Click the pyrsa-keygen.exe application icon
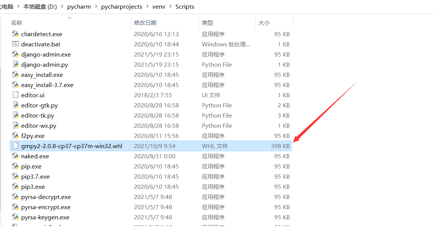Image resolution: width=435 pixels, height=228 pixels. pyautogui.click(x=15, y=217)
